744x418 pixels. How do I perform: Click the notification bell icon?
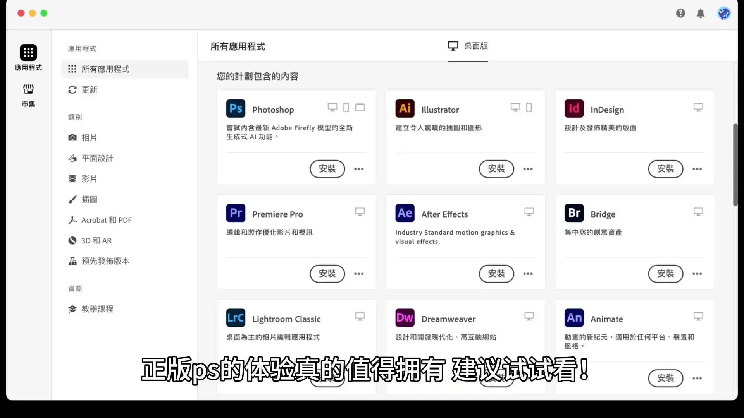[700, 13]
